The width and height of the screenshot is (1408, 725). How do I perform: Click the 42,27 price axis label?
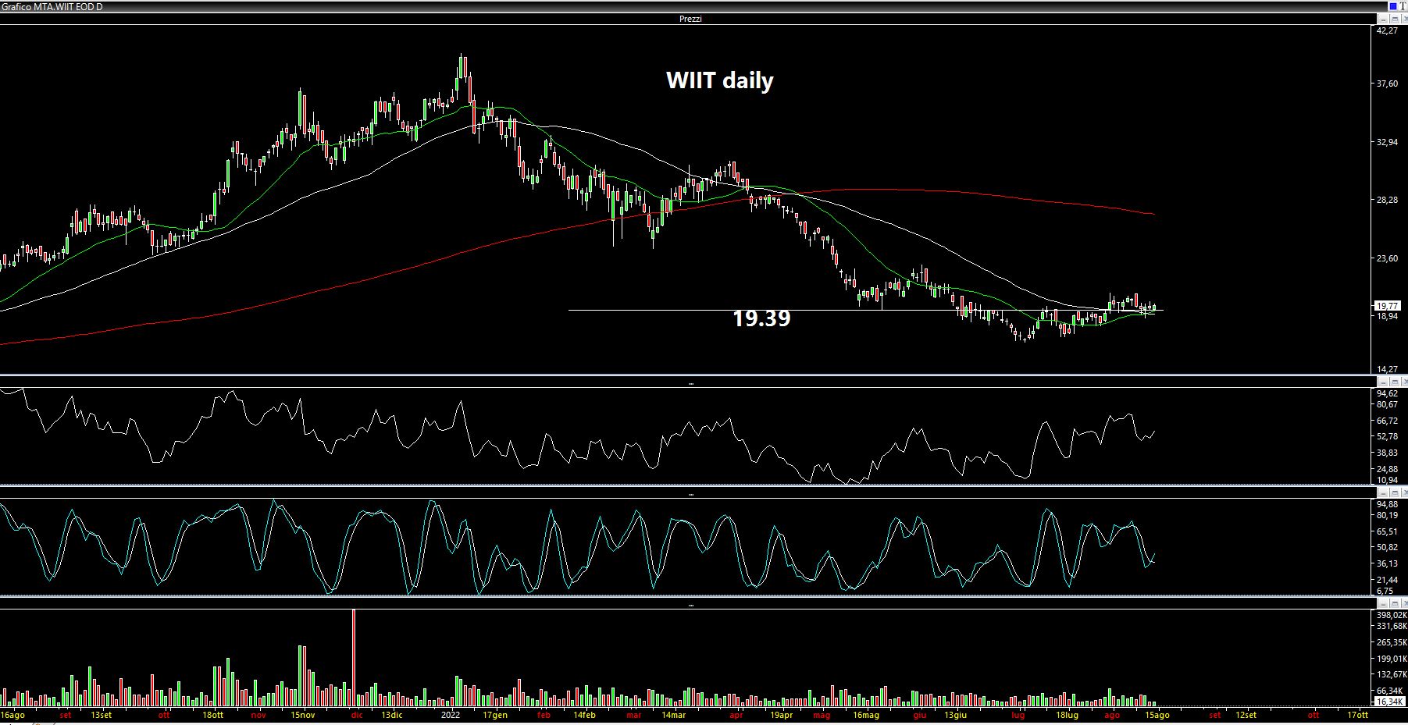(x=1387, y=30)
